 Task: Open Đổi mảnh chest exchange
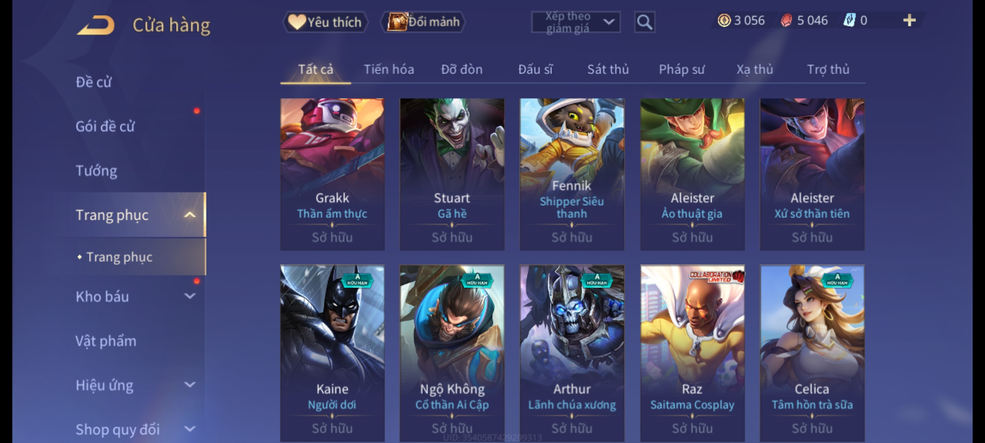[x=423, y=22]
